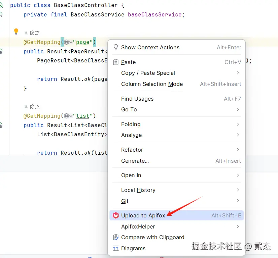Click the Result.ok(page return statement
The height and width of the screenshot is (258, 278).
(72, 79)
